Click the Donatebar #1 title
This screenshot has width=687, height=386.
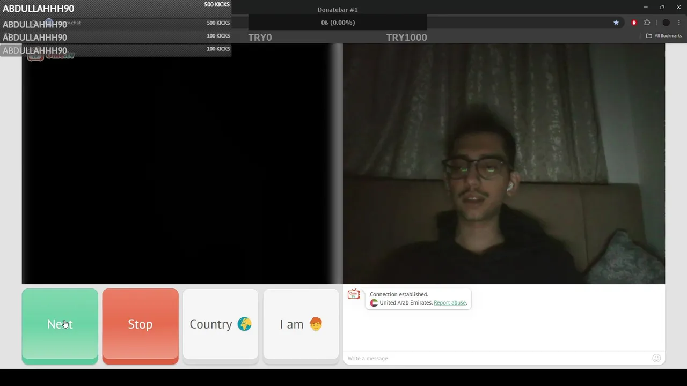[x=338, y=10]
